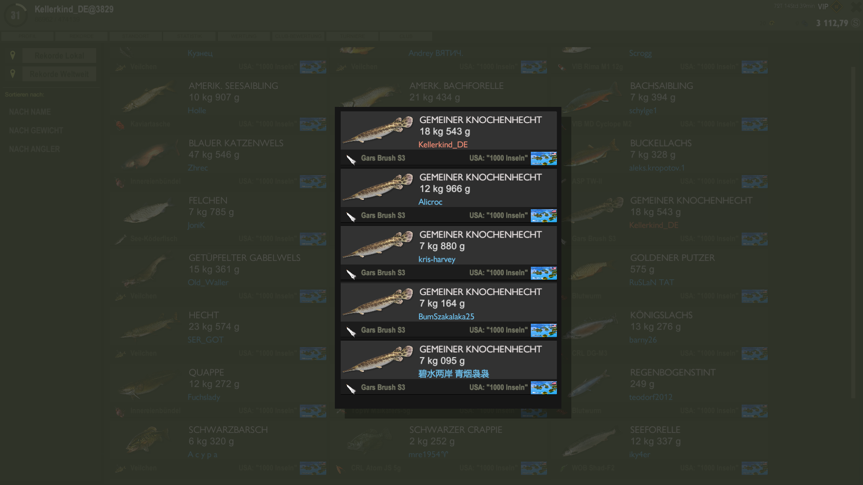Click the Gars Brush S3 lure icon in Kellerkind_DE's record
863x485 pixels.
(x=351, y=159)
